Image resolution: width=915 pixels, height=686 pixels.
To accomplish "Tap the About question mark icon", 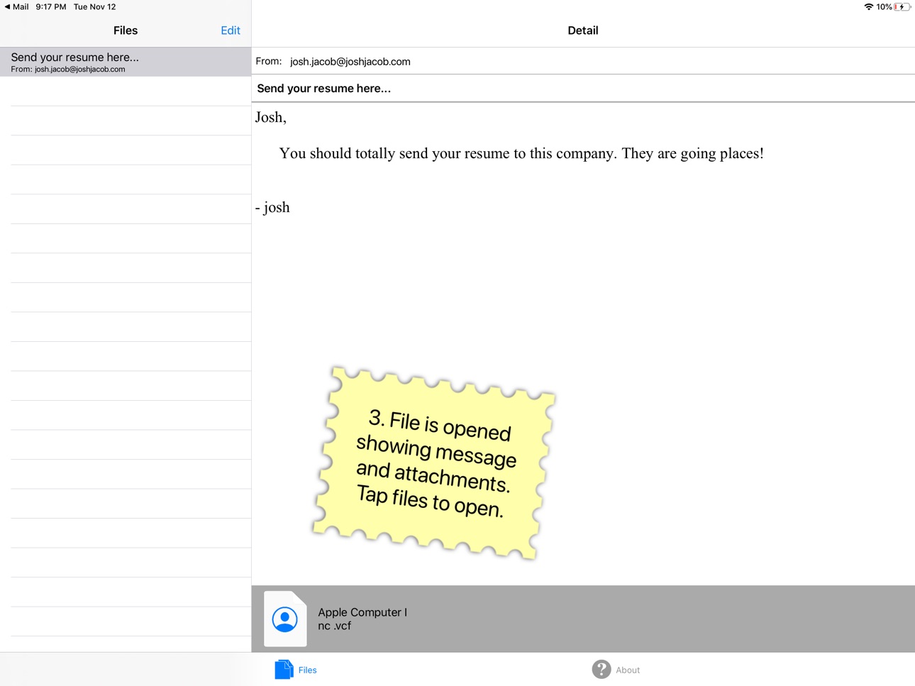I will coord(601,669).
